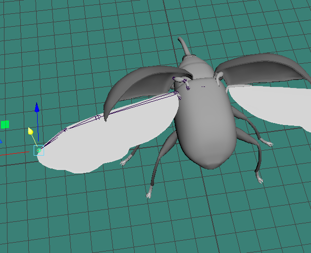Image resolution: width=311 pixels, height=253 pixels.
Task: Select the green square manipulator handle
Action: (5, 125)
